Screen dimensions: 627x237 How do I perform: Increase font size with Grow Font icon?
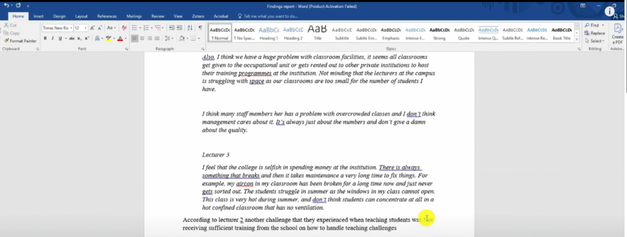tap(92, 28)
